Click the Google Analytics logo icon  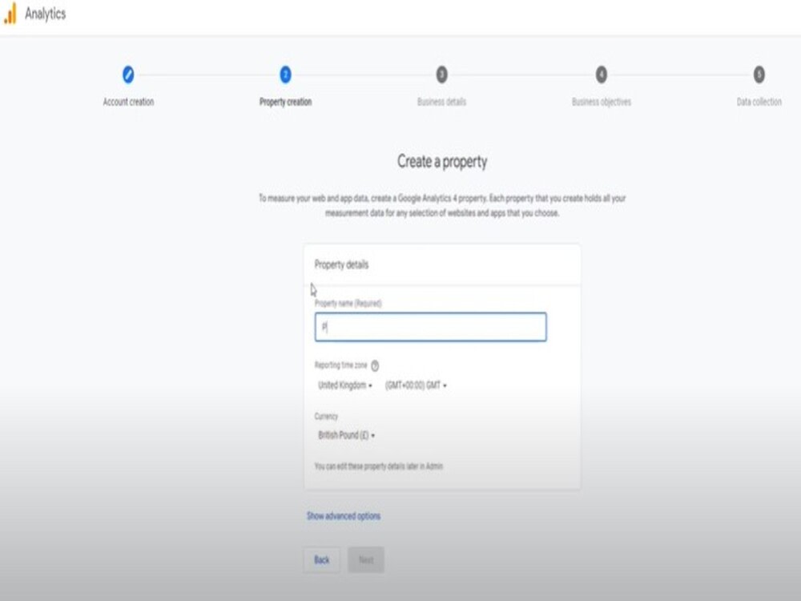(10, 14)
